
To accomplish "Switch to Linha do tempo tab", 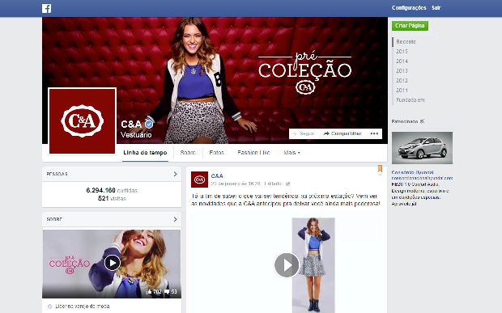I will coord(145,153).
